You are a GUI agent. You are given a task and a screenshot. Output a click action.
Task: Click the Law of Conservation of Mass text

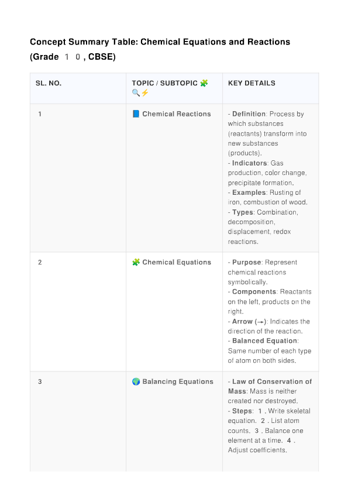[270, 386]
